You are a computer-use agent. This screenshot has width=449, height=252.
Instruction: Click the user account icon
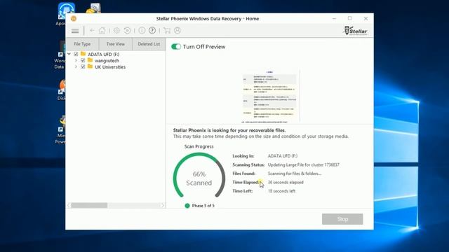177,30
